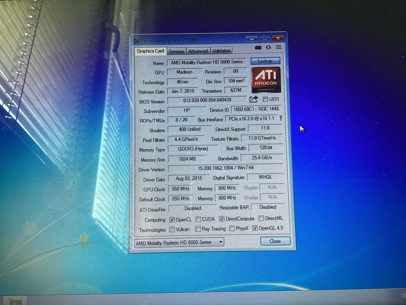
Task: Click the refresh icon in GPU-Z toolbar
Action: click(268, 47)
